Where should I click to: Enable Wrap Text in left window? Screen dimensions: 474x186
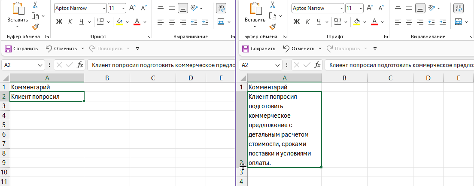click(221, 8)
